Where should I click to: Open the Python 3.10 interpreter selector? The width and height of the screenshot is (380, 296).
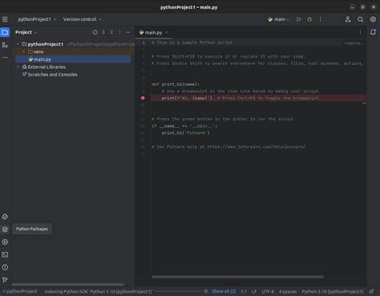333,291
